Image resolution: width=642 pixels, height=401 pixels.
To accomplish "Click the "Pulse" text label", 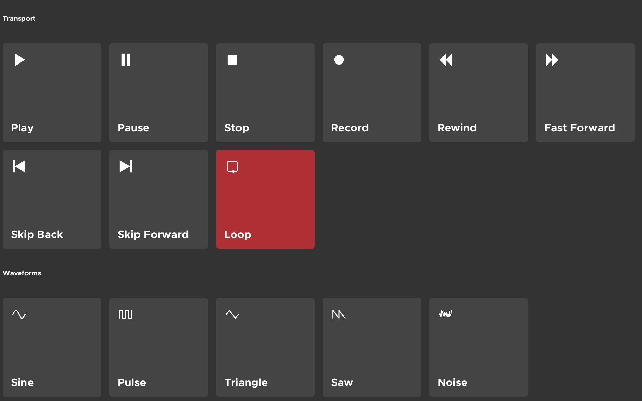I will pos(132,382).
